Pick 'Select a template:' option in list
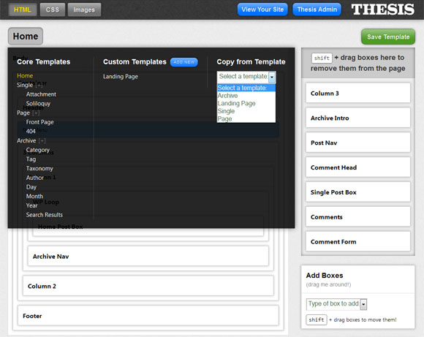424x337 pixels. pyautogui.click(x=246, y=88)
